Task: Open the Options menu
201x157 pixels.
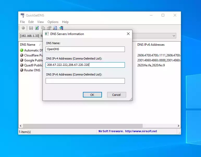Action: (53, 22)
